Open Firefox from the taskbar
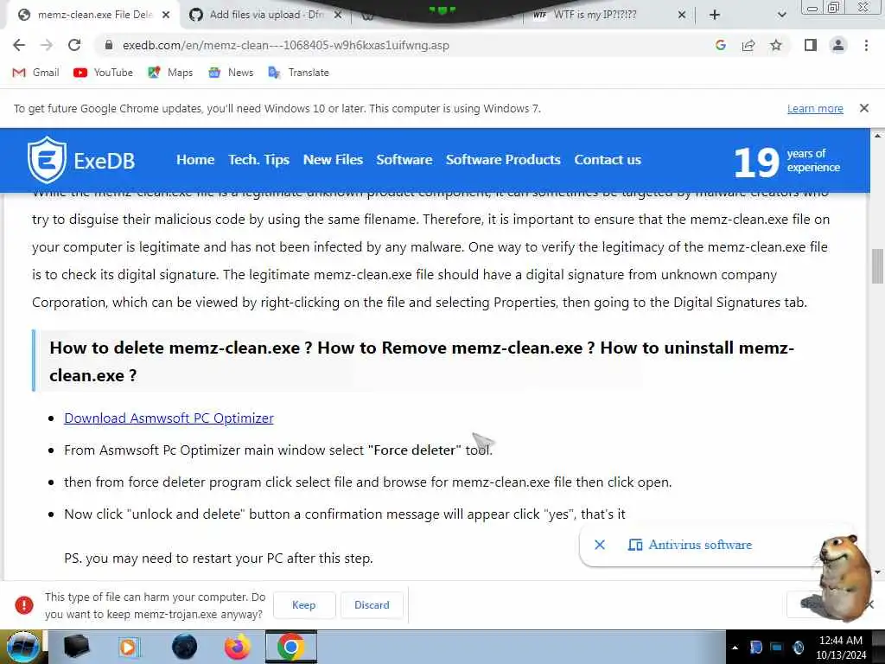The width and height of the screenshot is (885, 664). [x=238, y=647]
